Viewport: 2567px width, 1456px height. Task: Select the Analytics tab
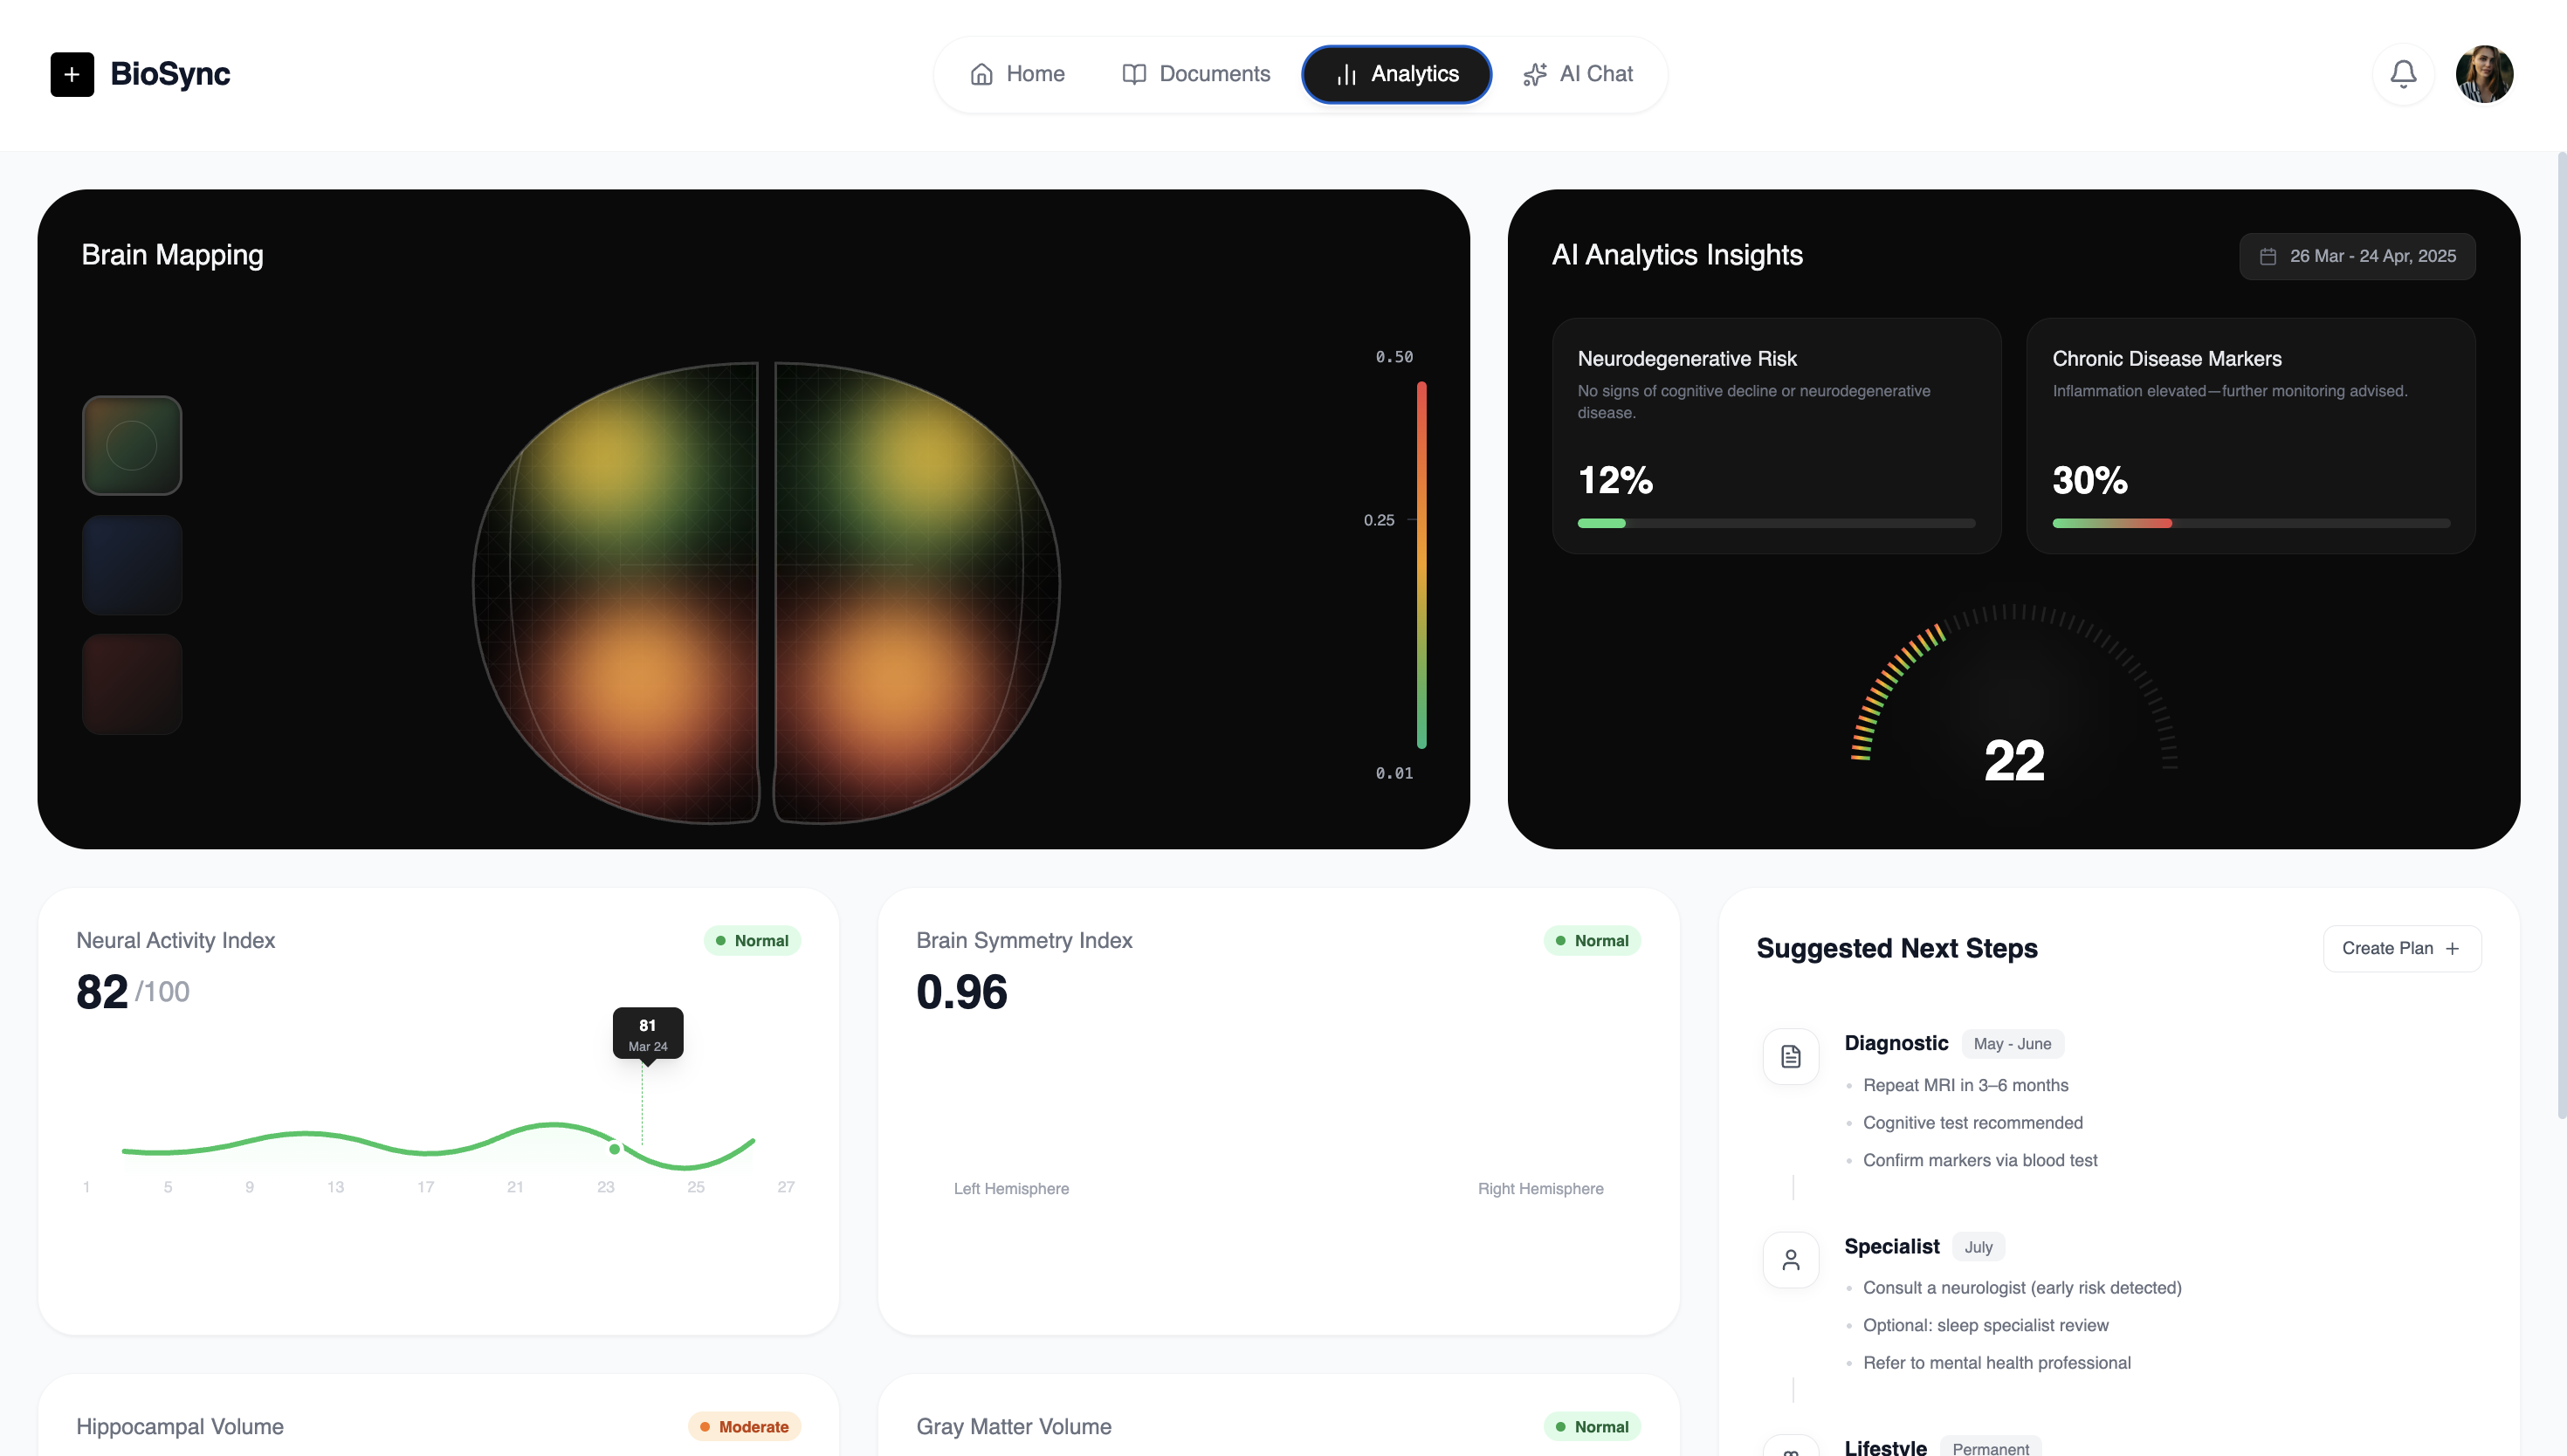pyautogui.click(x=1396, y=74)
